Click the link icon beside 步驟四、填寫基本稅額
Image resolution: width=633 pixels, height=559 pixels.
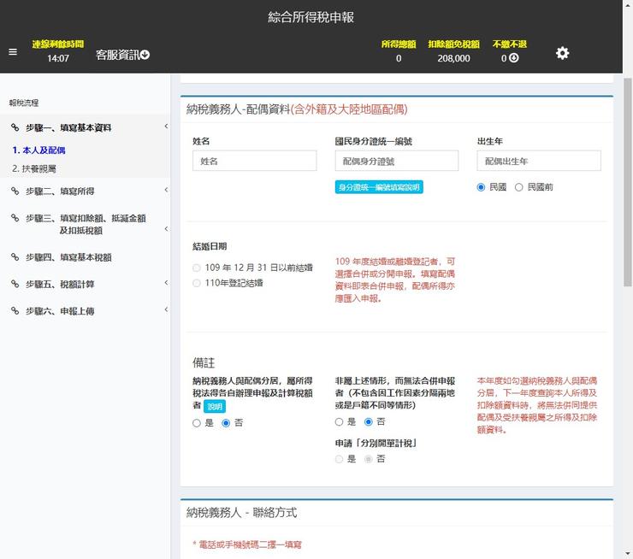coord(15,257)
